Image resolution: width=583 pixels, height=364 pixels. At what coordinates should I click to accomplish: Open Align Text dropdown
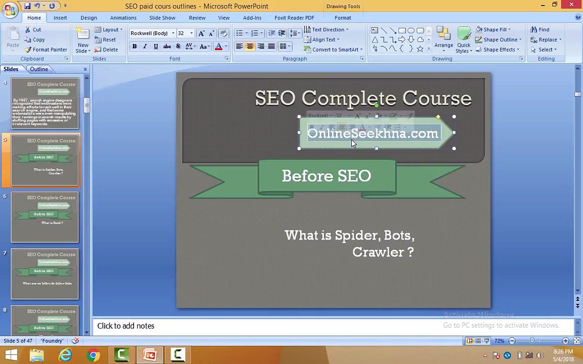(322, 39)
